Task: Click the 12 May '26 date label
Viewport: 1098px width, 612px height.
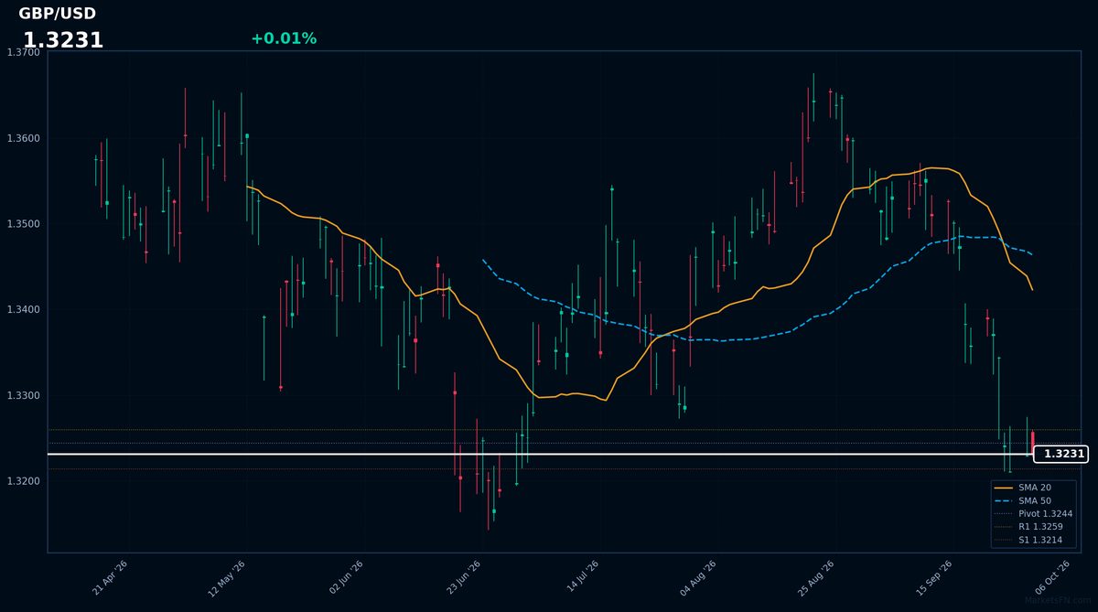Action: [x=227, y=578]
